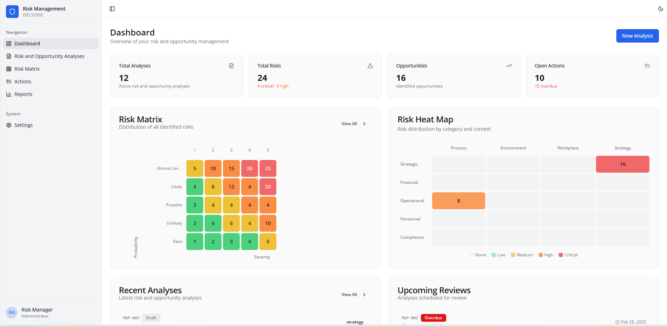Click the New Analysis button

click(x=637, y=36)
